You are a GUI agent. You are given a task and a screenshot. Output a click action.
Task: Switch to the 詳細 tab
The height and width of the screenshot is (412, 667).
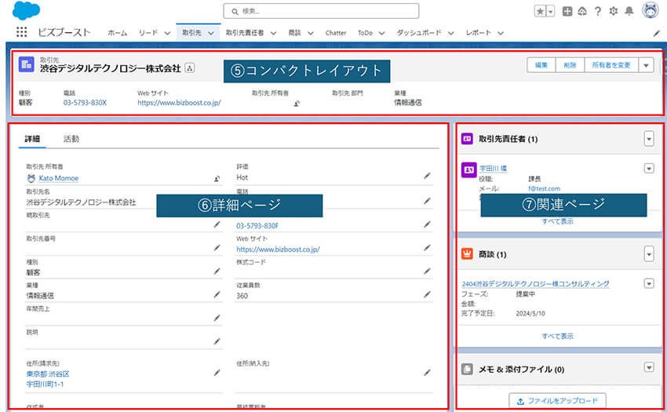[32, 139]
